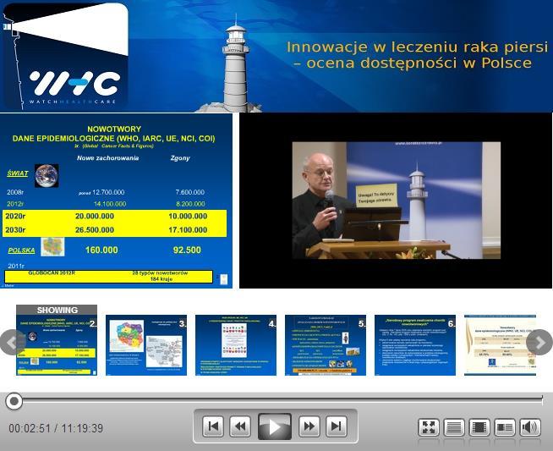Skip to the first slide with skip-back button
The height and width of the screenshot is (451, 553).
point(213,426)
